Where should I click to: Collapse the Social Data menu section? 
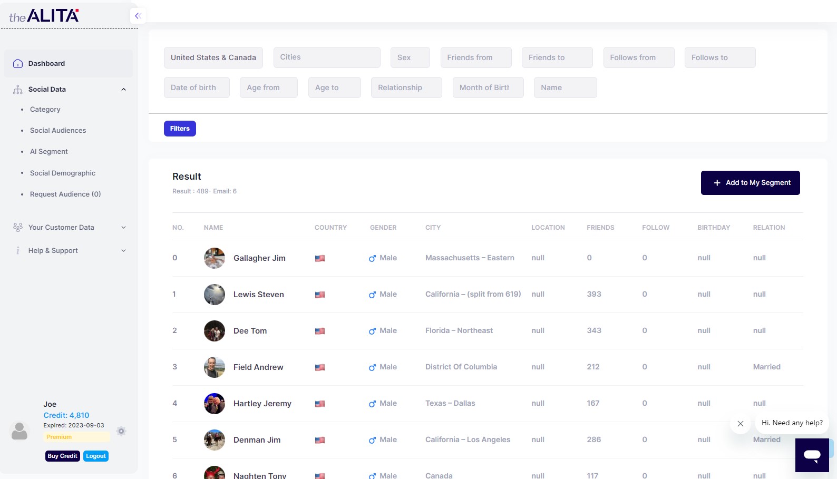pyautogui.click(x=123, y=90)
